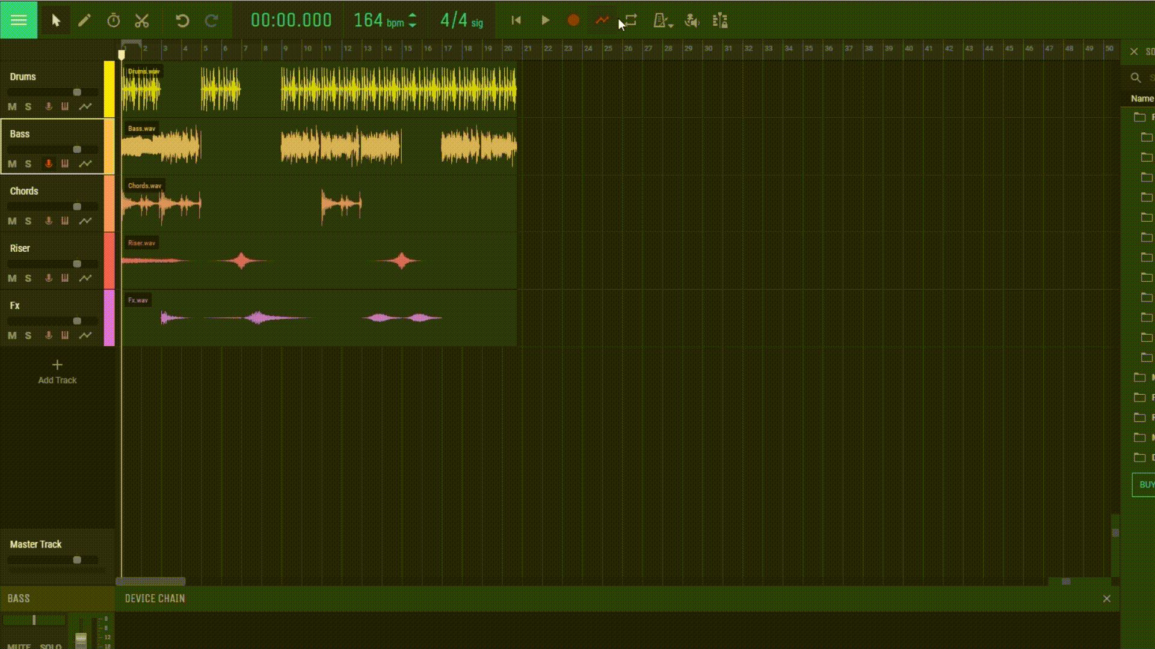Disarm recording on the Bass track

[x=48, y=163]
